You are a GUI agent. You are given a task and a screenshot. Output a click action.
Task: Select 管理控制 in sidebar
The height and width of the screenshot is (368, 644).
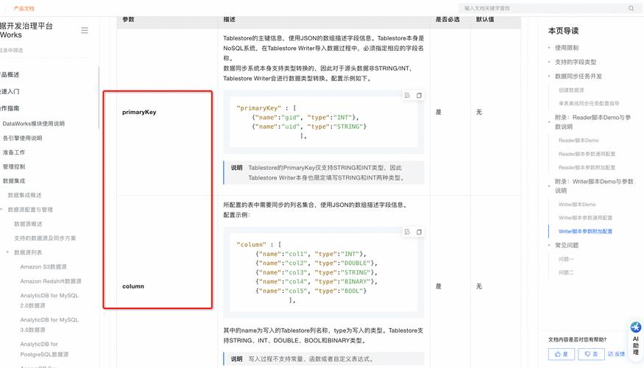pos(14,167)
